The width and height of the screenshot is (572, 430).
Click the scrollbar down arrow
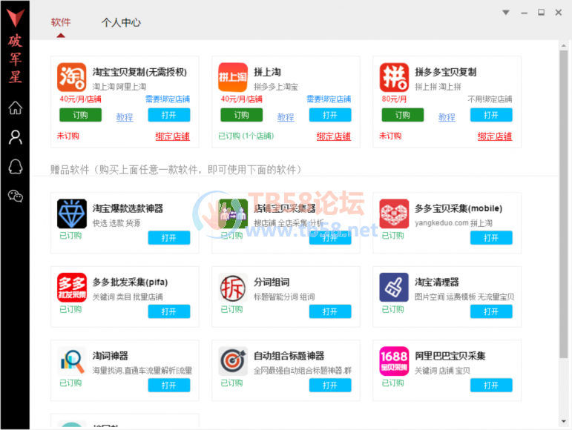(x=564, y=422)
